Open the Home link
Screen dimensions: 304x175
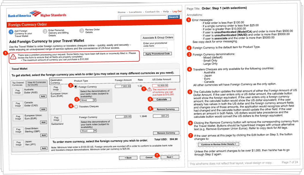(x=121, y=12)
